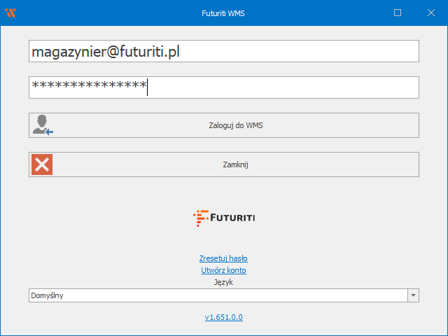
Task: Click the empty space right of the email text
Action: pos(301,51)
